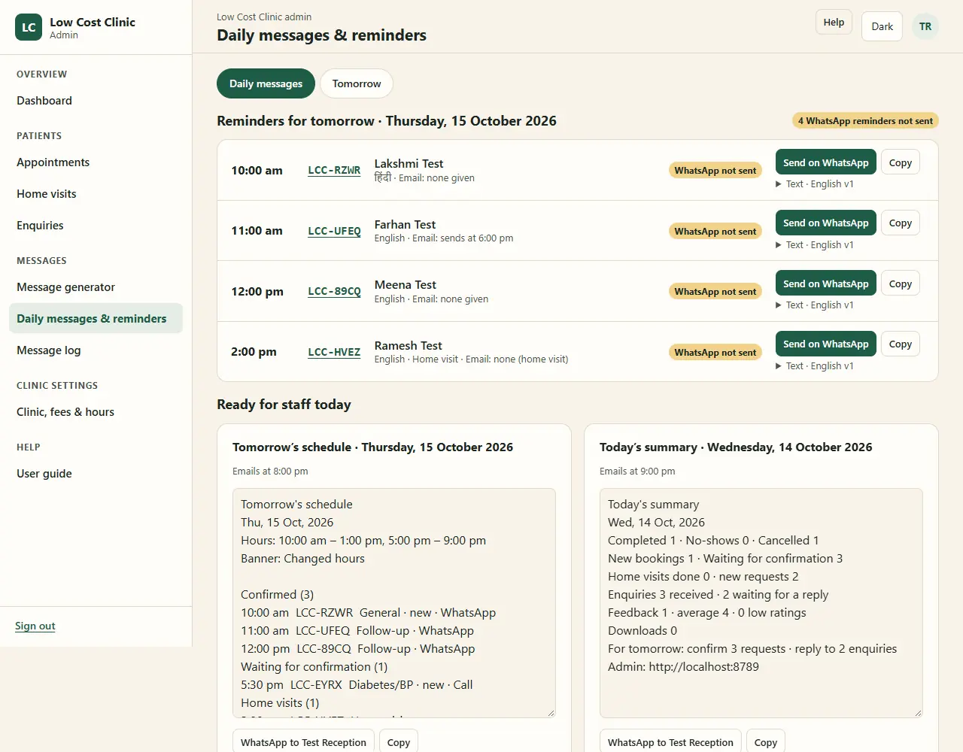Copy reminder for Farhan Test
963x752 pixels.
(x=900, y=223)
